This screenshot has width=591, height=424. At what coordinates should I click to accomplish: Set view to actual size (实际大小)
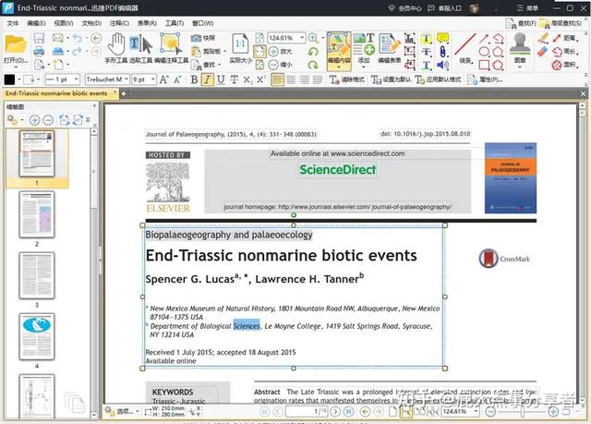[x=240, y=48]
